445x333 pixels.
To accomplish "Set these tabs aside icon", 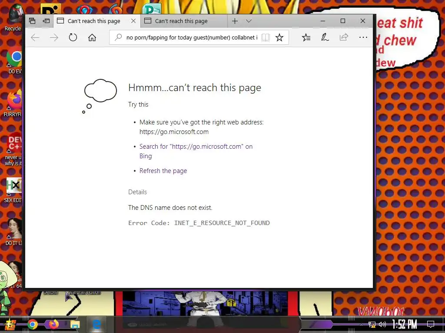I will click(x=46, y=21).
